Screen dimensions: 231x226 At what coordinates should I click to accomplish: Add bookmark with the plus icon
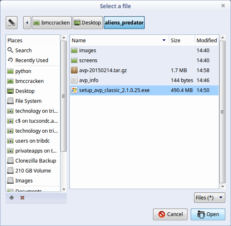coord(12,198)
